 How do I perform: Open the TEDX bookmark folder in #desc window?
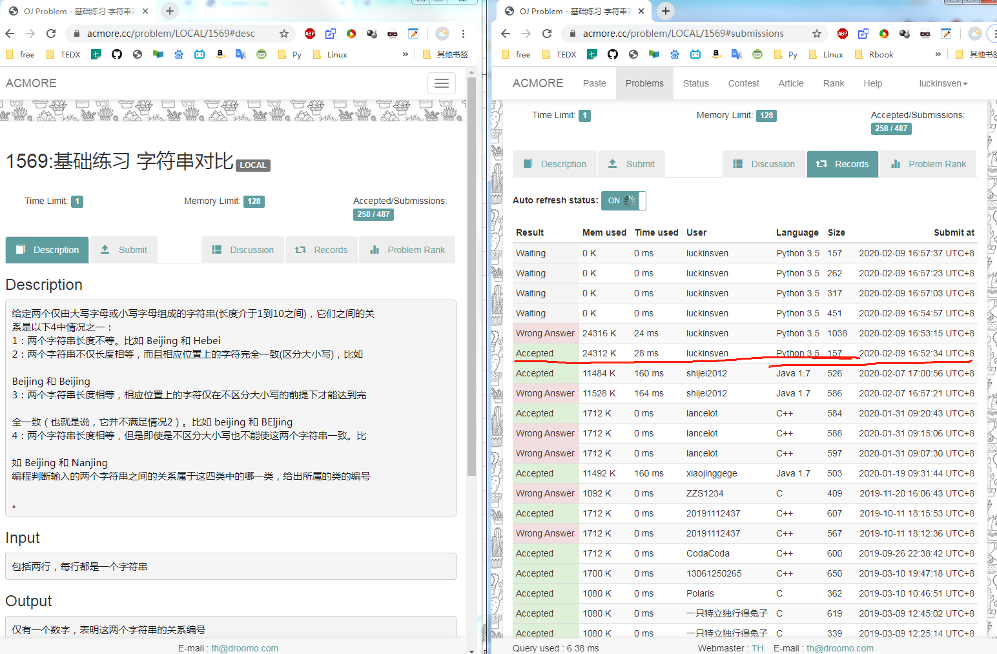click(x=63, y=54)
